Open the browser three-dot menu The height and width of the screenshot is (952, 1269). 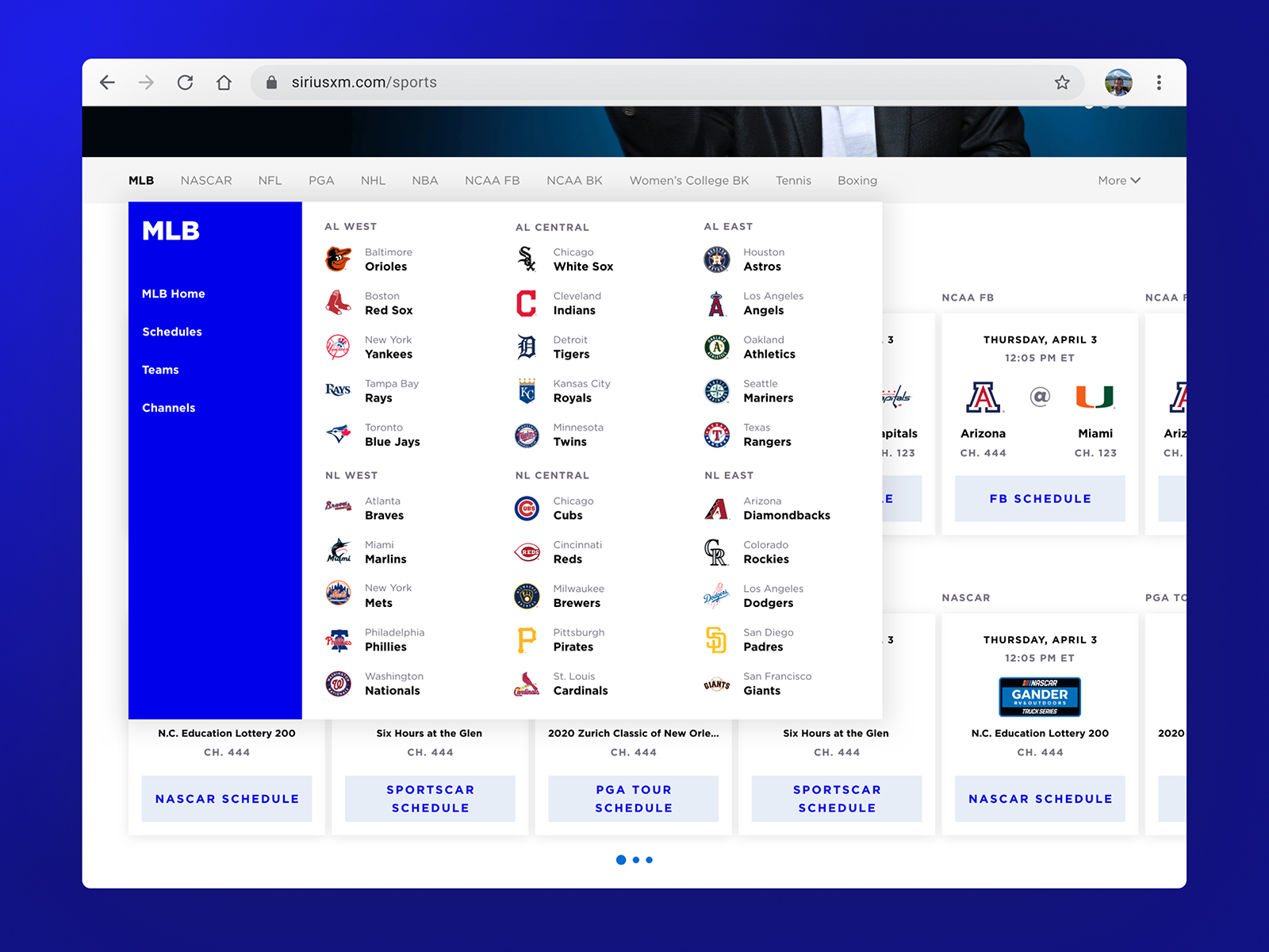[x=1159, y=83]
